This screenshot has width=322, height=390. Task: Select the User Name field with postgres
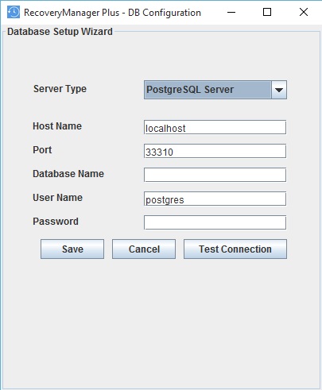point(215,199)
